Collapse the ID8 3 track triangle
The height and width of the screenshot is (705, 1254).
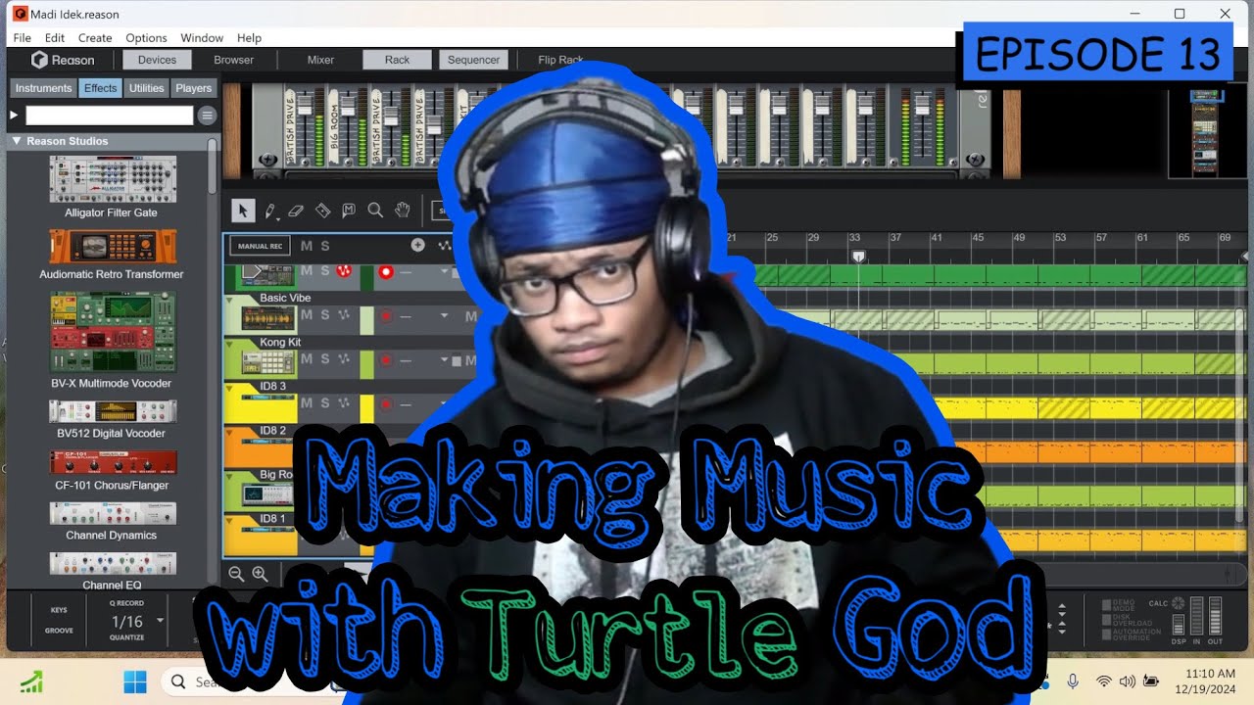[x=230, y=388]
